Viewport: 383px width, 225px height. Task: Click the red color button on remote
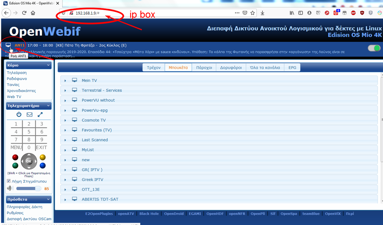15,157
